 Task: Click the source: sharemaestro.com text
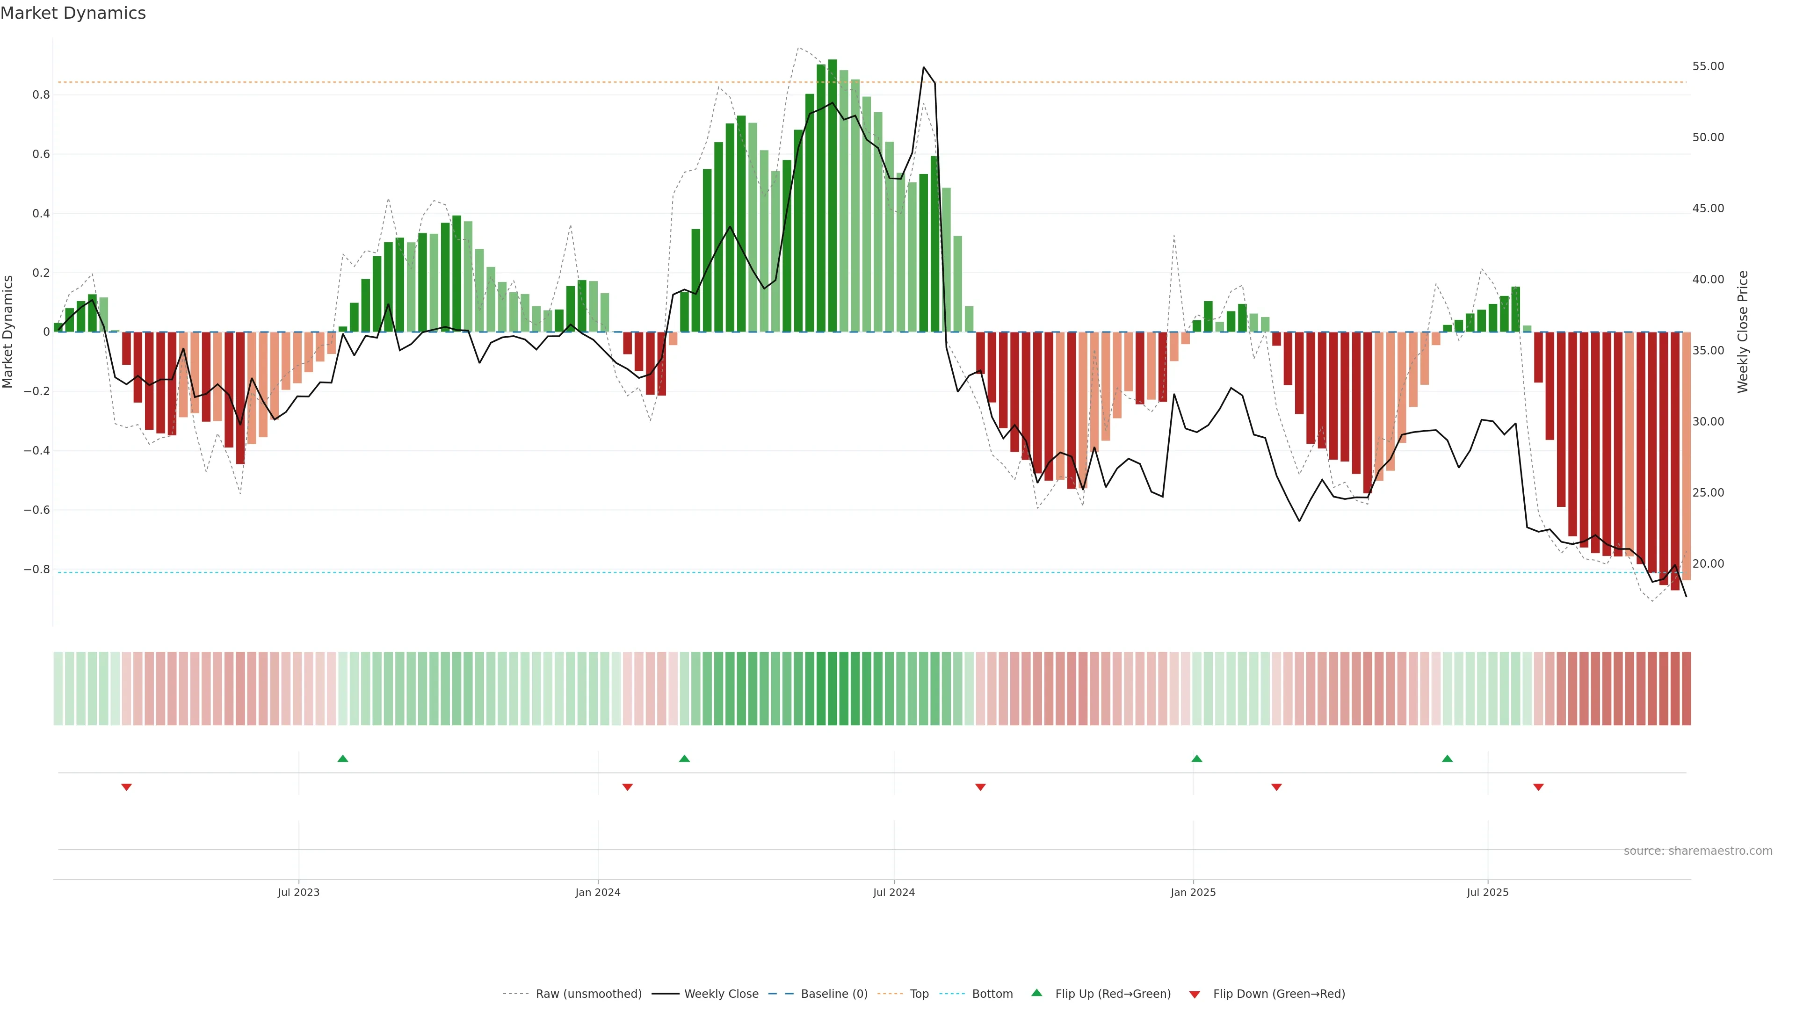coord(1698,851)
